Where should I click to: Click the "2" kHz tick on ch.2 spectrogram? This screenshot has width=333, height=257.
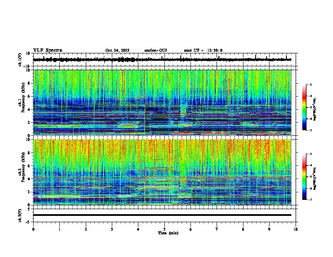point(29,192)
